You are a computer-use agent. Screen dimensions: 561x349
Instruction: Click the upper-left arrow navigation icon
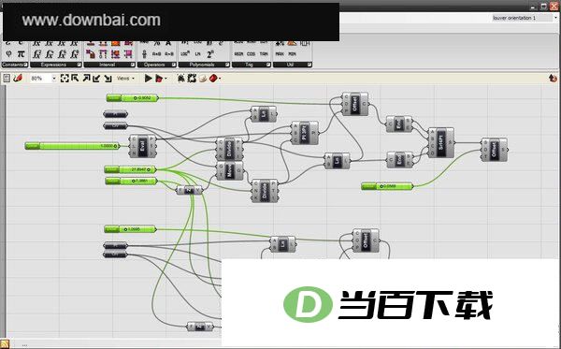coord(75,78)
